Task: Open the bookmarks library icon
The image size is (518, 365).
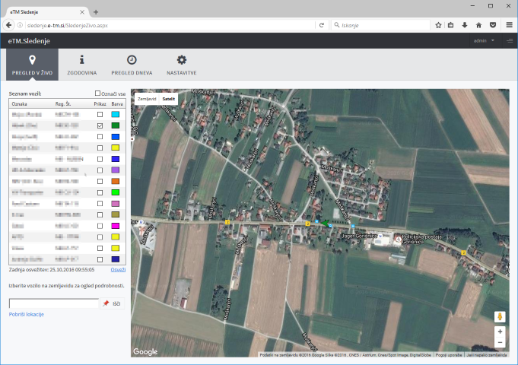Action: (450, 25)
